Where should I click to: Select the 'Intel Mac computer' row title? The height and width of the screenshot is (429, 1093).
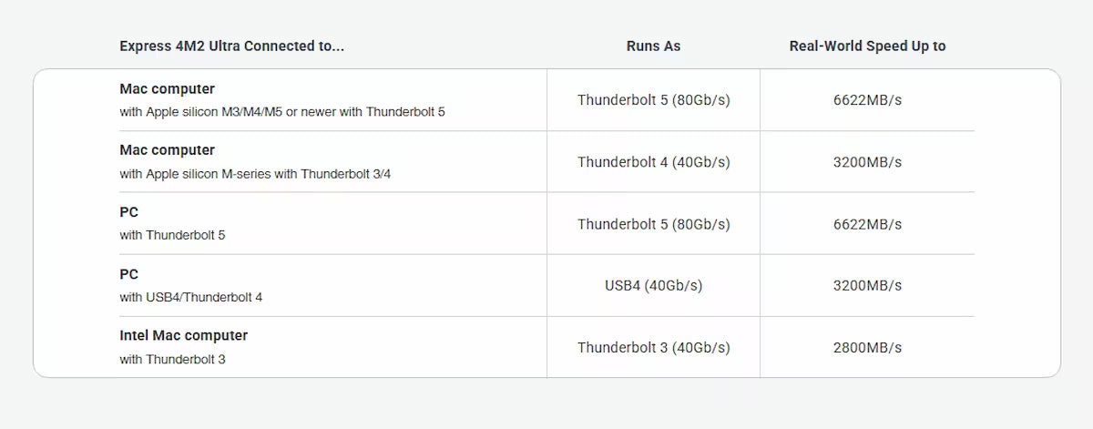(x=183, y=335)
